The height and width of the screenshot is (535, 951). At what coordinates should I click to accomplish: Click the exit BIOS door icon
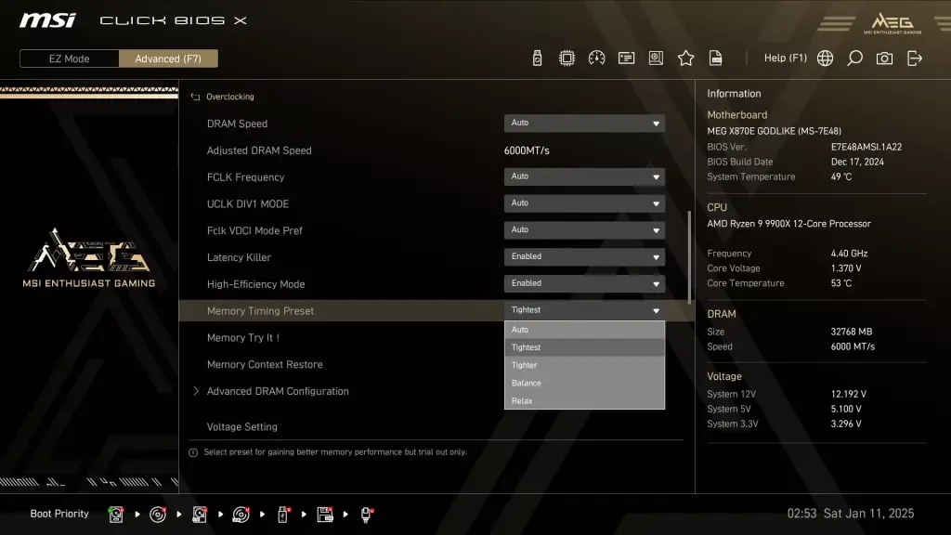point(915,59)
